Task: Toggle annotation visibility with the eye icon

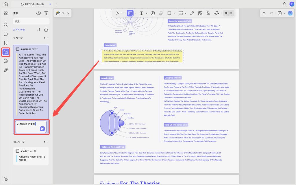Action: click(38, 13)
